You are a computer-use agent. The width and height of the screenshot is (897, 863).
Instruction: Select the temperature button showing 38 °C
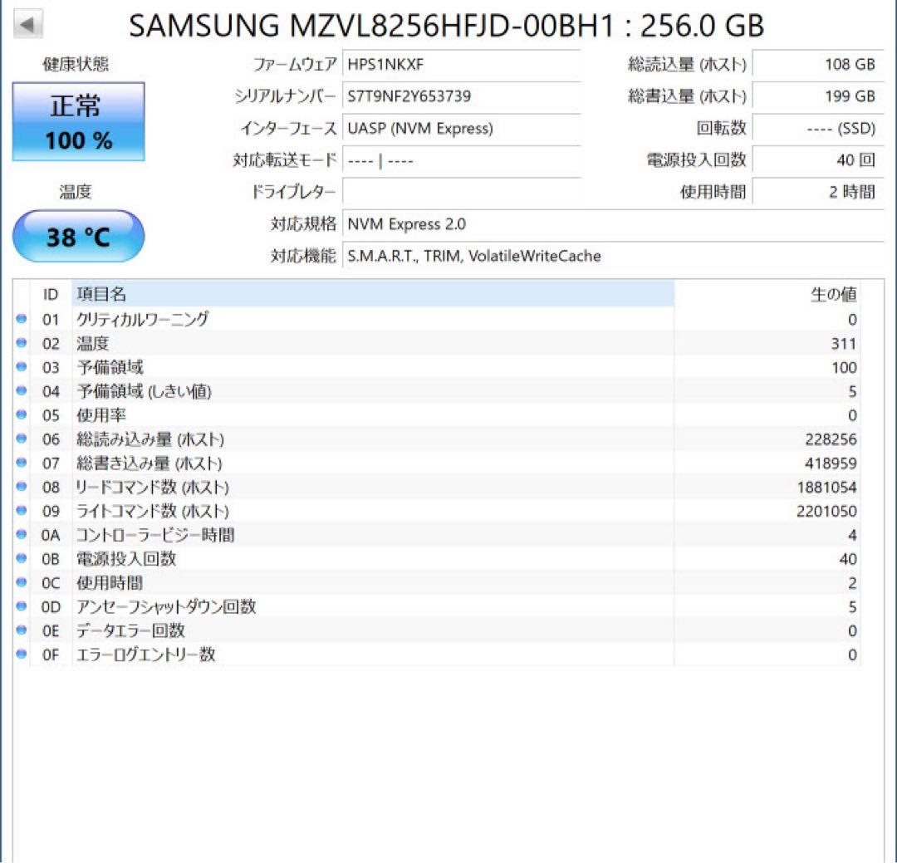[78, 237]
